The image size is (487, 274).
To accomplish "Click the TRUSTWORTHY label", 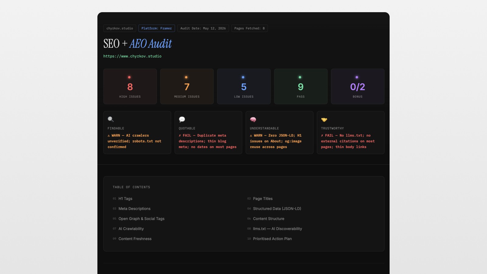I will click(x=332, y=128).
